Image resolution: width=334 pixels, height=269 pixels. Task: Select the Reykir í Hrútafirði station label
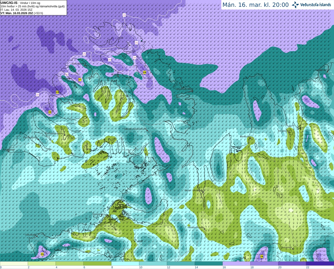193,190
